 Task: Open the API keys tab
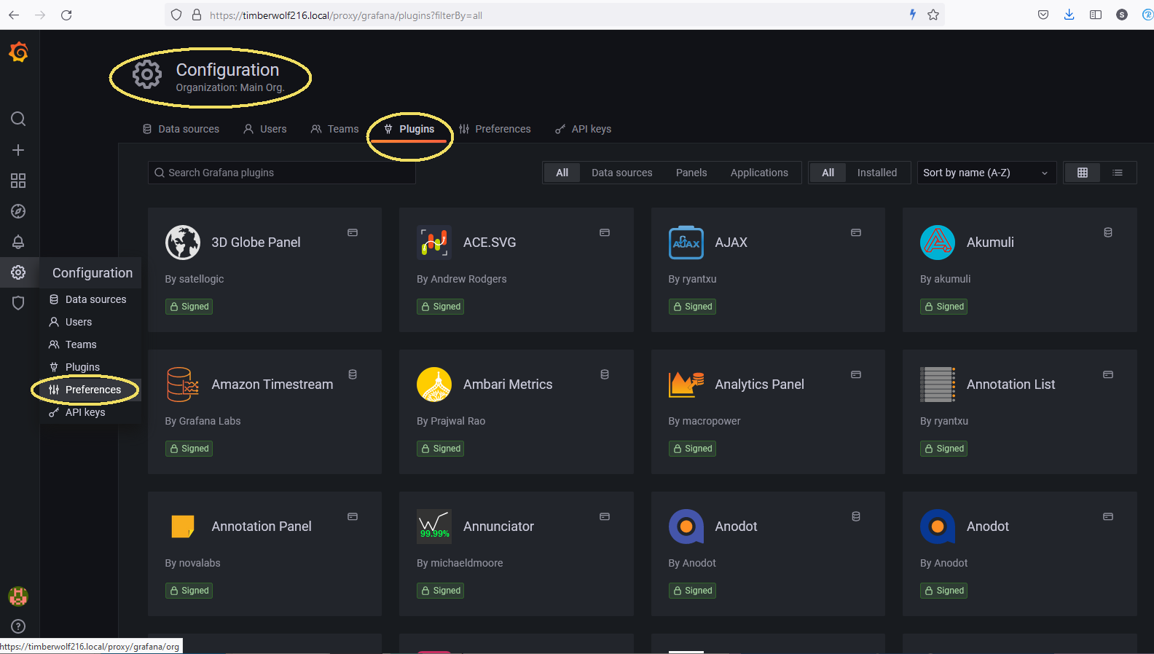584,129
